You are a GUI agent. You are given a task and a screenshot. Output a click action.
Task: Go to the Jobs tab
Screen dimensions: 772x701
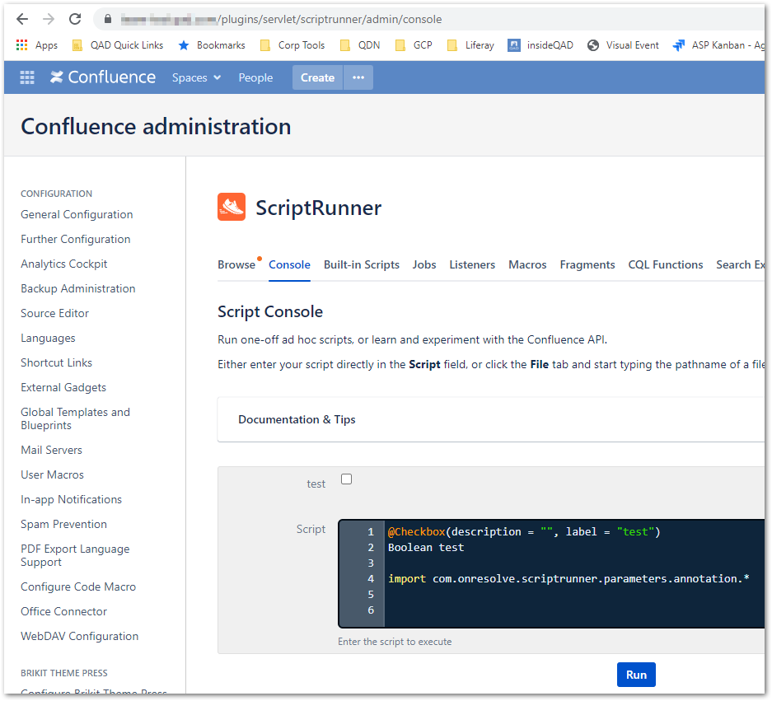tap(424, 265)
